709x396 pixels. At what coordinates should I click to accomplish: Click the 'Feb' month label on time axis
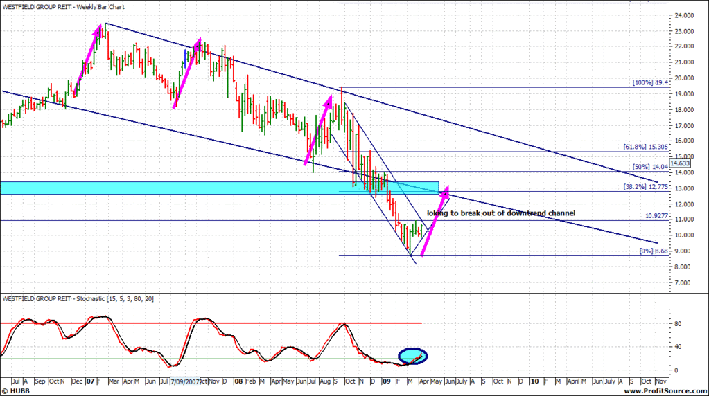(250, 381)
